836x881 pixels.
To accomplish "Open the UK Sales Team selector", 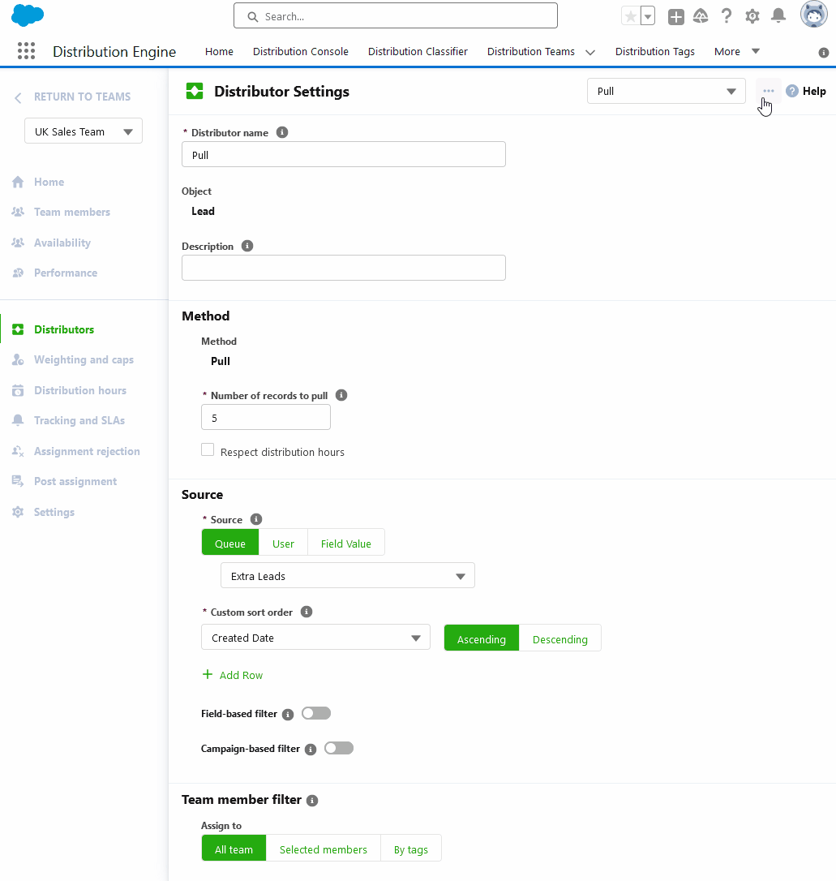I will 83,131.
